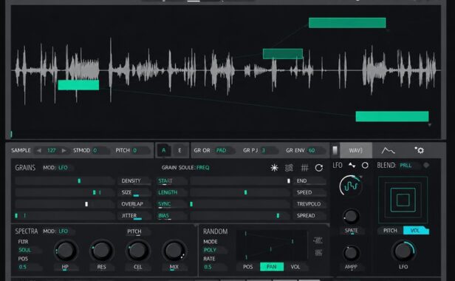The image size is (455, 281).
Task: Click the STMOD value field
Action: tap(100, 150)
